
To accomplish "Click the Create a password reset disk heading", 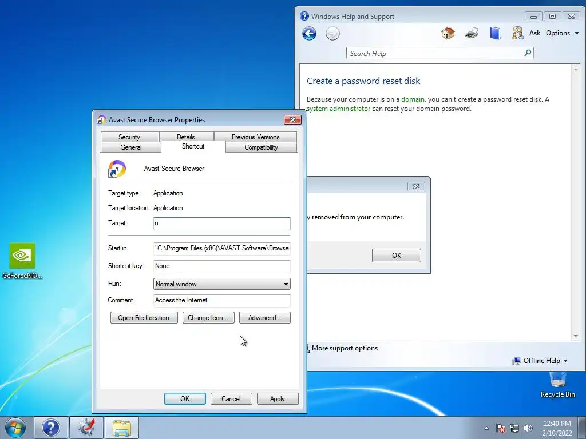I will 363,81.
